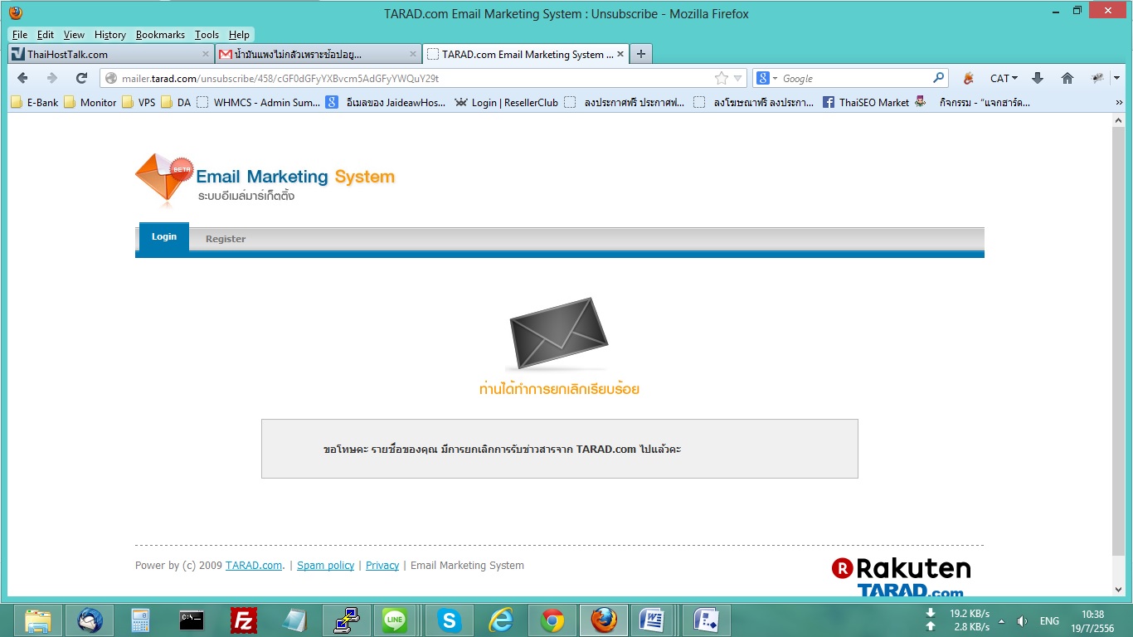
Task: Open the History menu
Action: pos(109,35)
